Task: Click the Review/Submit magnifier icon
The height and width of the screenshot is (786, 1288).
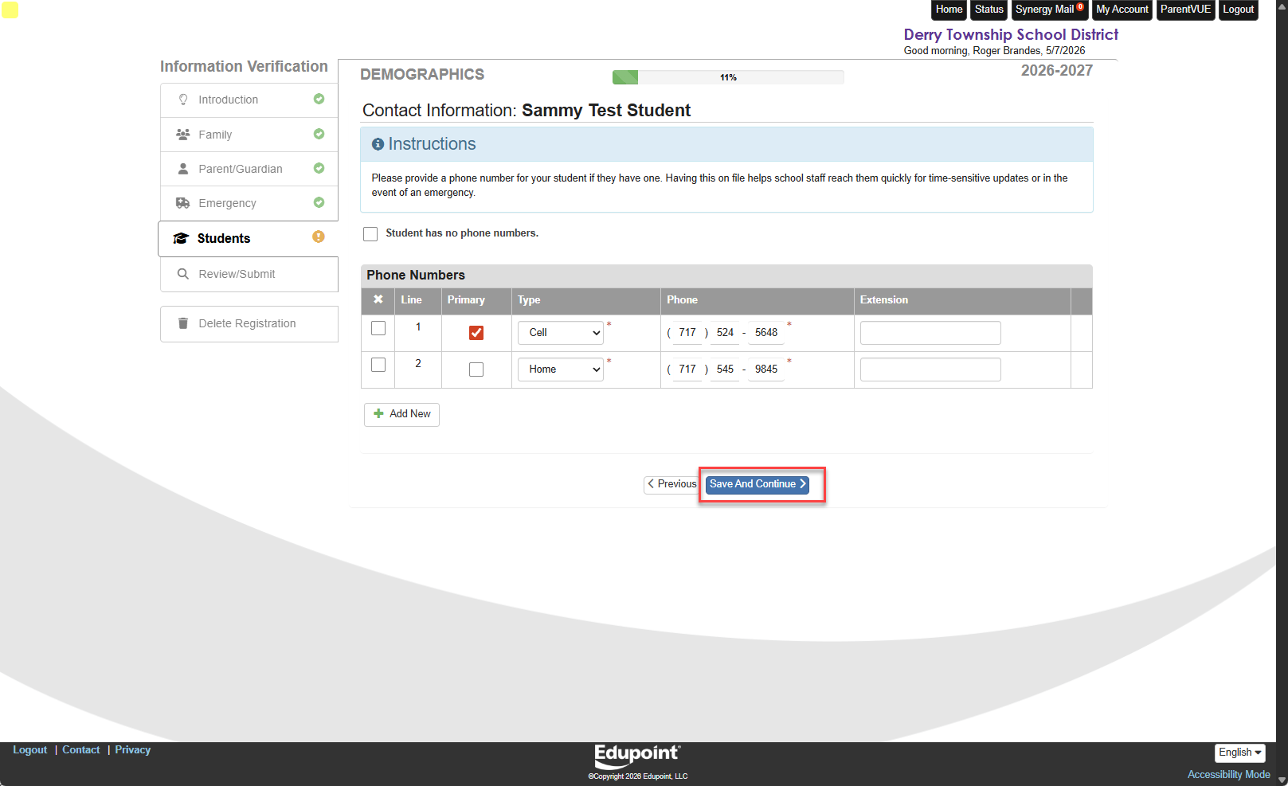Action: coord(183,274)
